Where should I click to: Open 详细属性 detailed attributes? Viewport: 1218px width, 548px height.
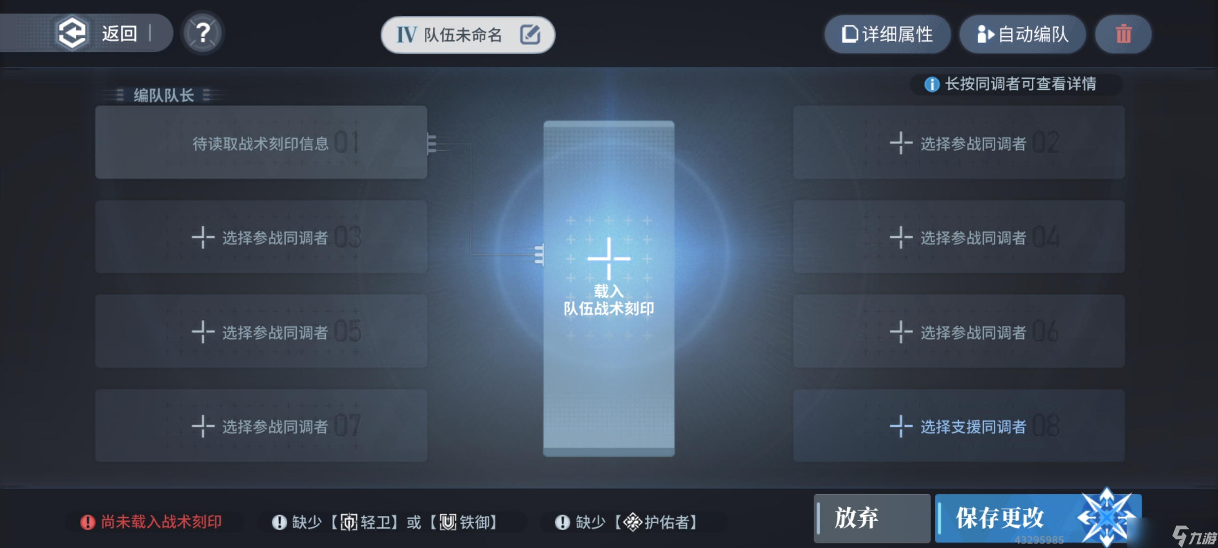pos(887,34)
